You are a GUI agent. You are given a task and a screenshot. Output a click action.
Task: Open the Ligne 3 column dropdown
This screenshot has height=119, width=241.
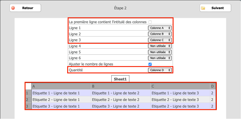pyautogui.click(x=160, y=40)
